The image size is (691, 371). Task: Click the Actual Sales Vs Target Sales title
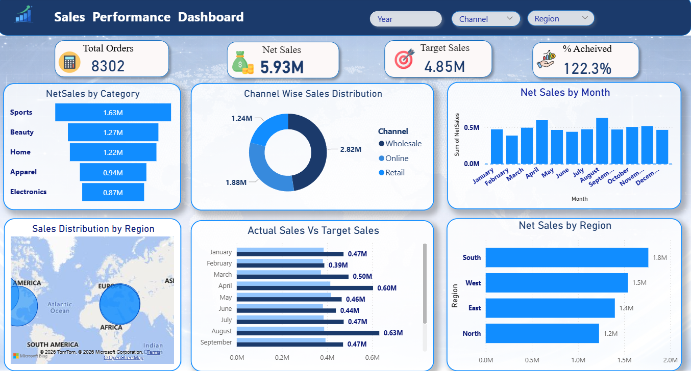[313, 230]
